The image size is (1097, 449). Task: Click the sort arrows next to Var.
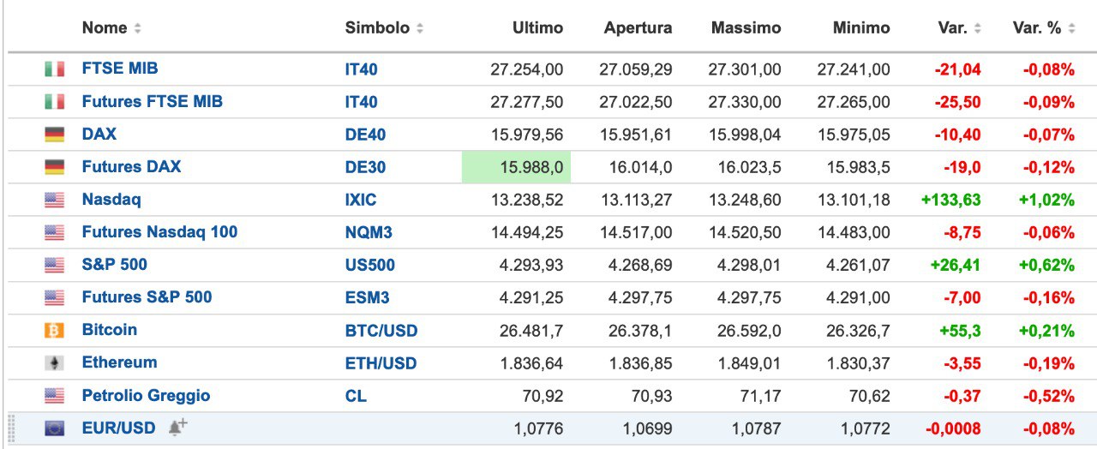click(x=978, y=28)
